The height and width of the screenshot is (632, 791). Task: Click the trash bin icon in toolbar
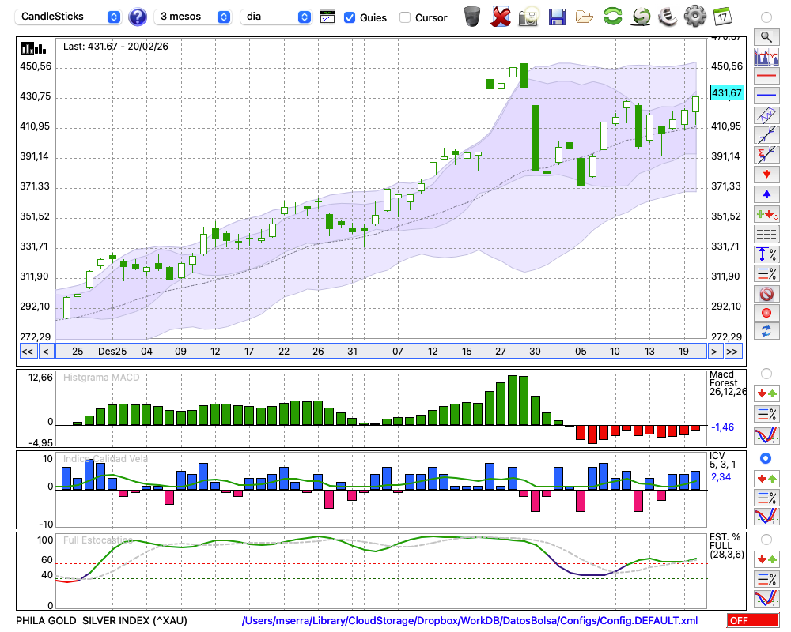pyautogui.click(x=472, y=16)
